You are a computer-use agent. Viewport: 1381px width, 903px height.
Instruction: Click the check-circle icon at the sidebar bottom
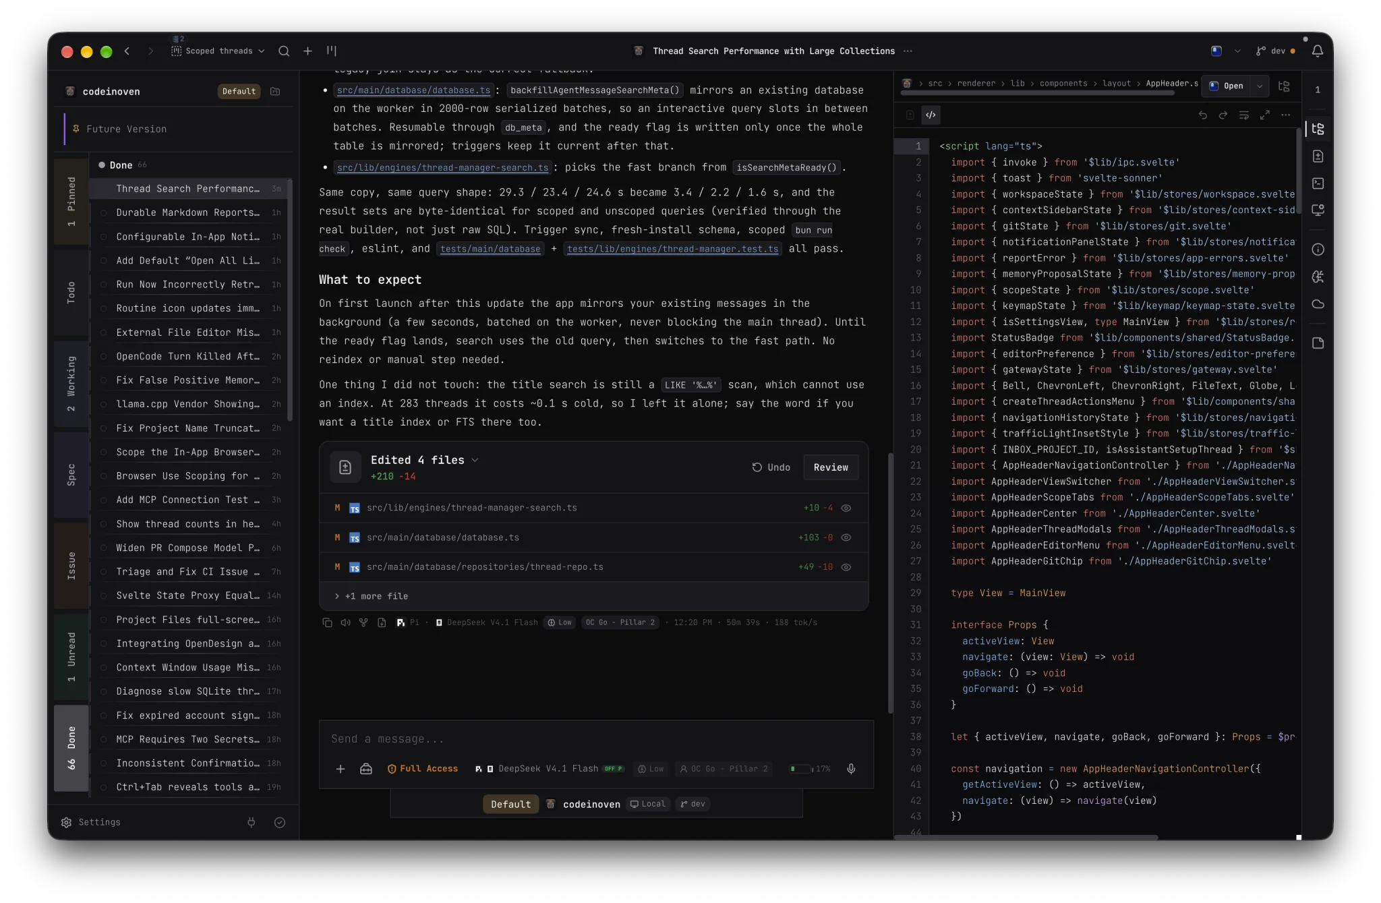(280, 822)
